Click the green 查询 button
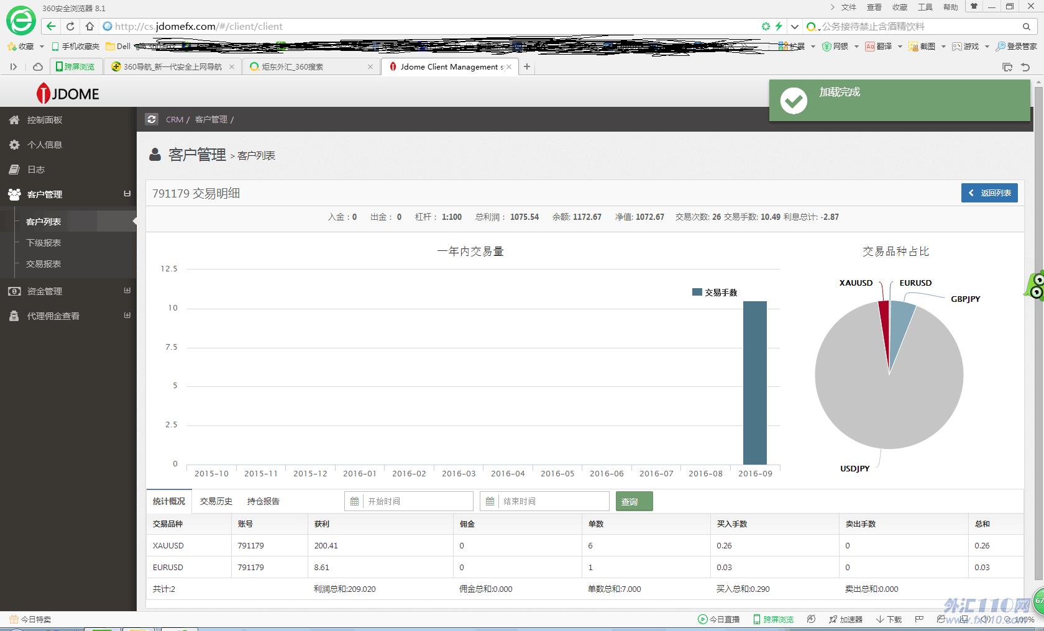Screen dimensions: 1044x631 (x=634, y=501)
